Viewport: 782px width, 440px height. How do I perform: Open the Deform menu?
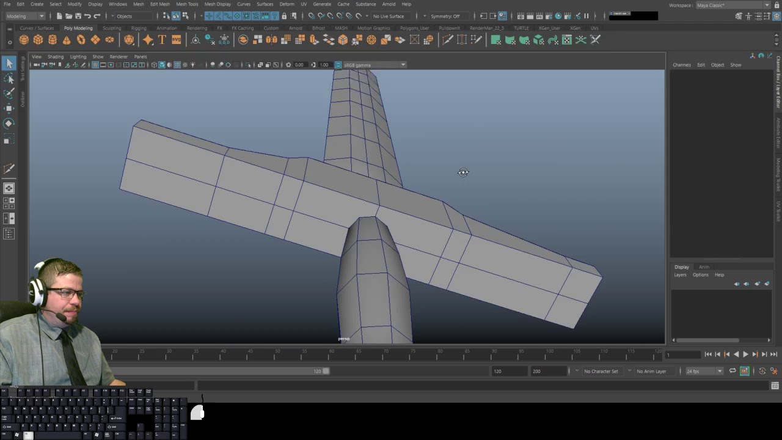(287, 4)
